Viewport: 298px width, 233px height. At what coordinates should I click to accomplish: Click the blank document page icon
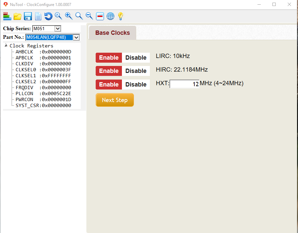[38, 16]
